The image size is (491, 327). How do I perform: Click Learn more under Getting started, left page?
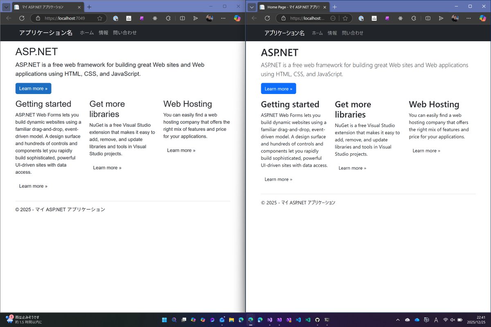(x=33, y=186)
